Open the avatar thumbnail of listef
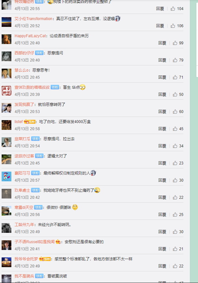 [x=6, y=125]
